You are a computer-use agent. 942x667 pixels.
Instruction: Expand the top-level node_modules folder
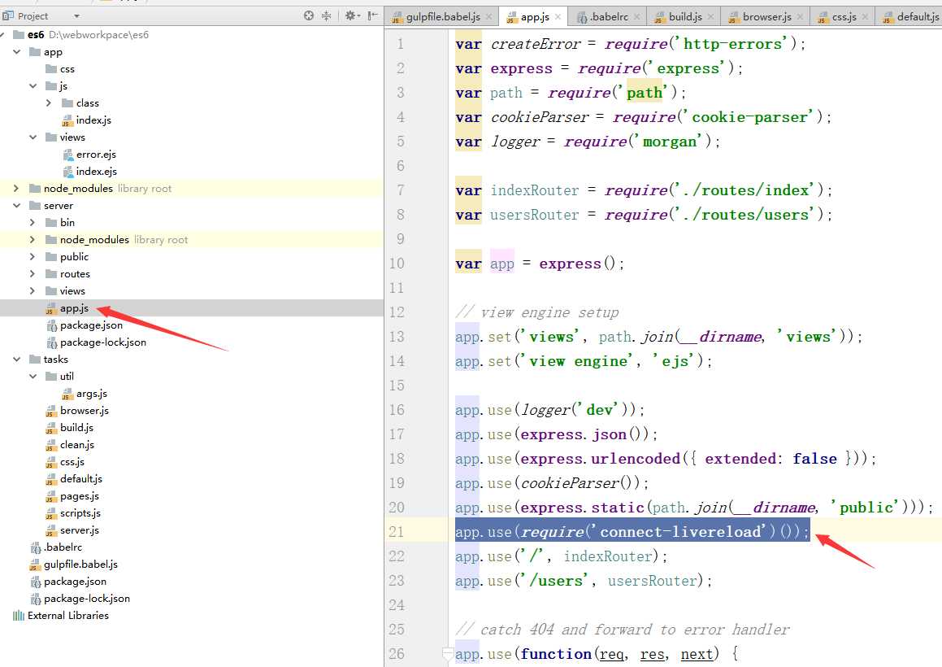point(17,188)
